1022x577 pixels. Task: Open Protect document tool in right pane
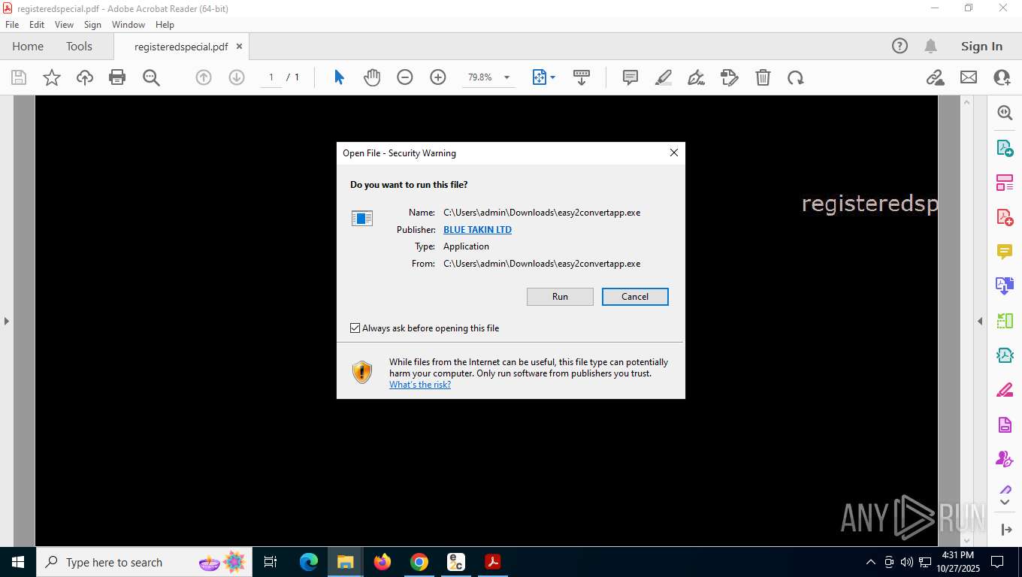pos(1005,424)
